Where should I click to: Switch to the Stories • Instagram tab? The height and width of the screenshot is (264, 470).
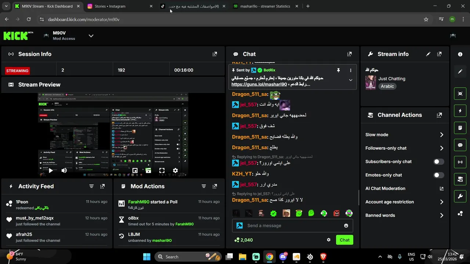click(119, 6)
